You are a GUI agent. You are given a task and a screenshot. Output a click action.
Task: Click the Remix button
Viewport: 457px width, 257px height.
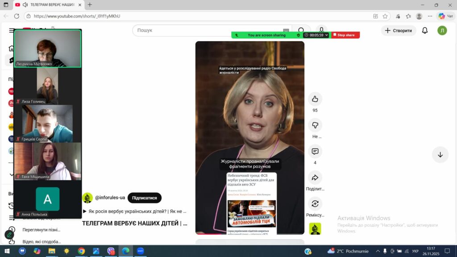[315, 204]
